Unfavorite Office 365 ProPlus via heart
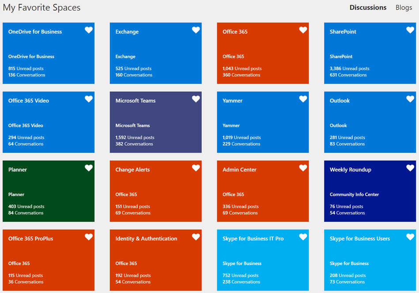Viewport: 419px width, 293px height. pyautogui.click(x=89, y=237)
